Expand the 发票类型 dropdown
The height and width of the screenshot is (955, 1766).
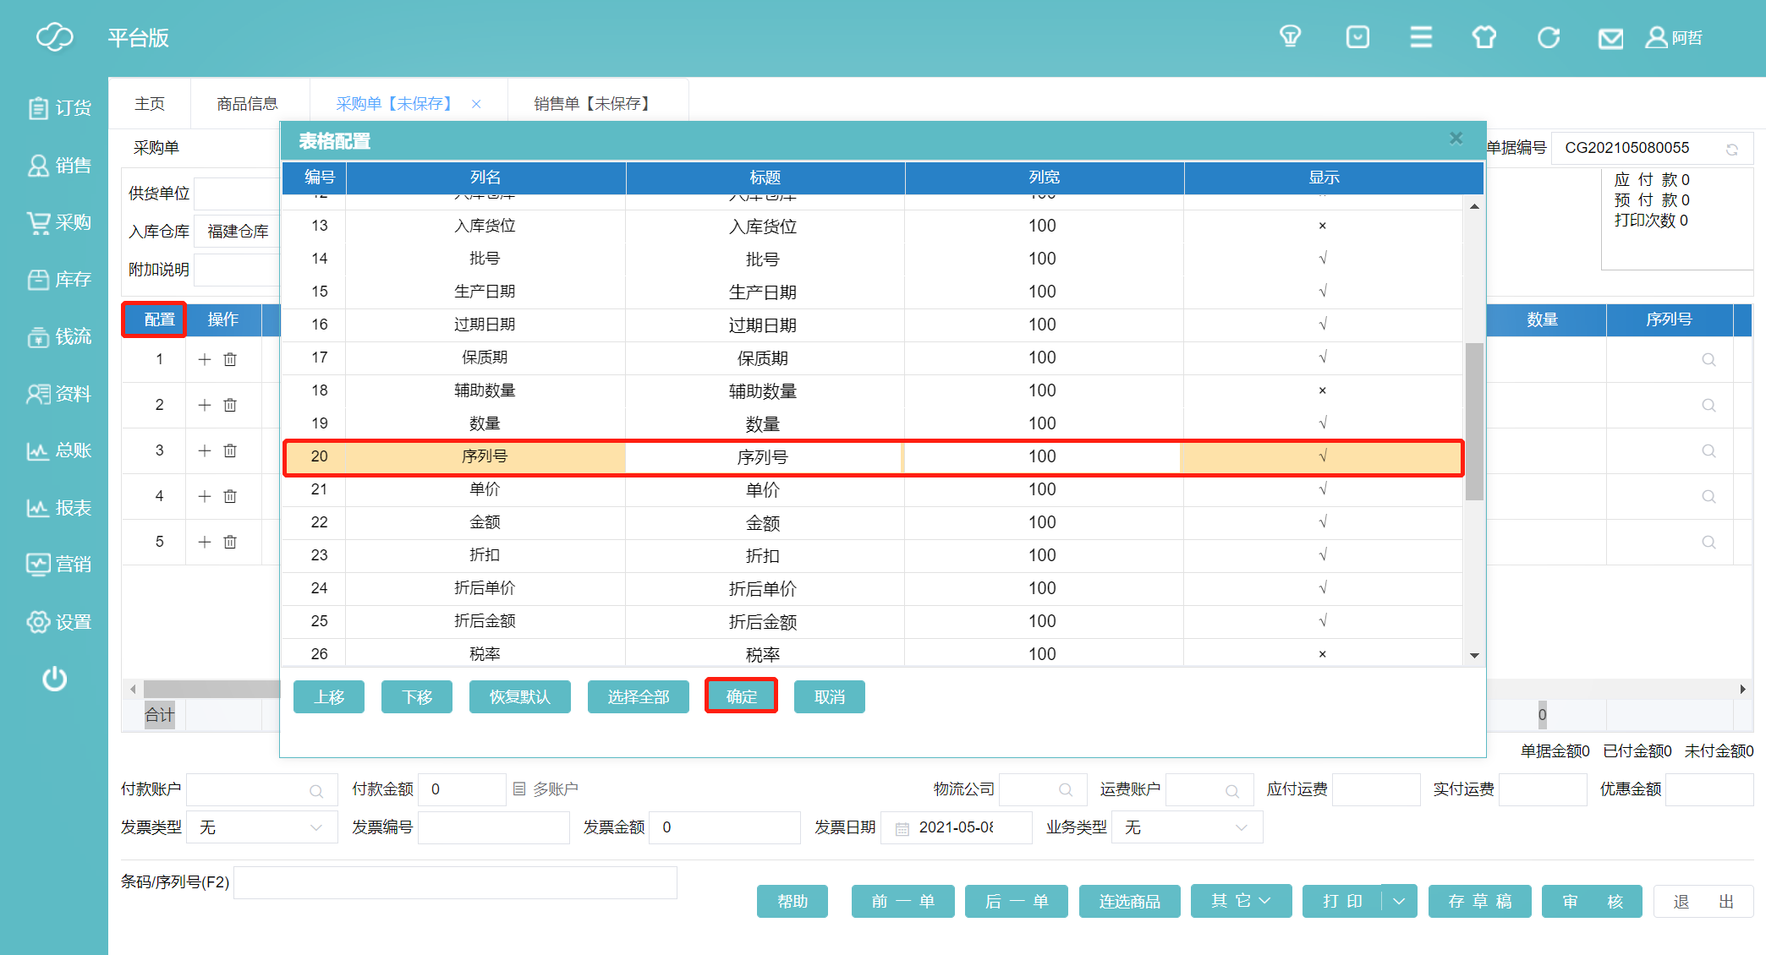pyautogui.click(x=316, y=827)
